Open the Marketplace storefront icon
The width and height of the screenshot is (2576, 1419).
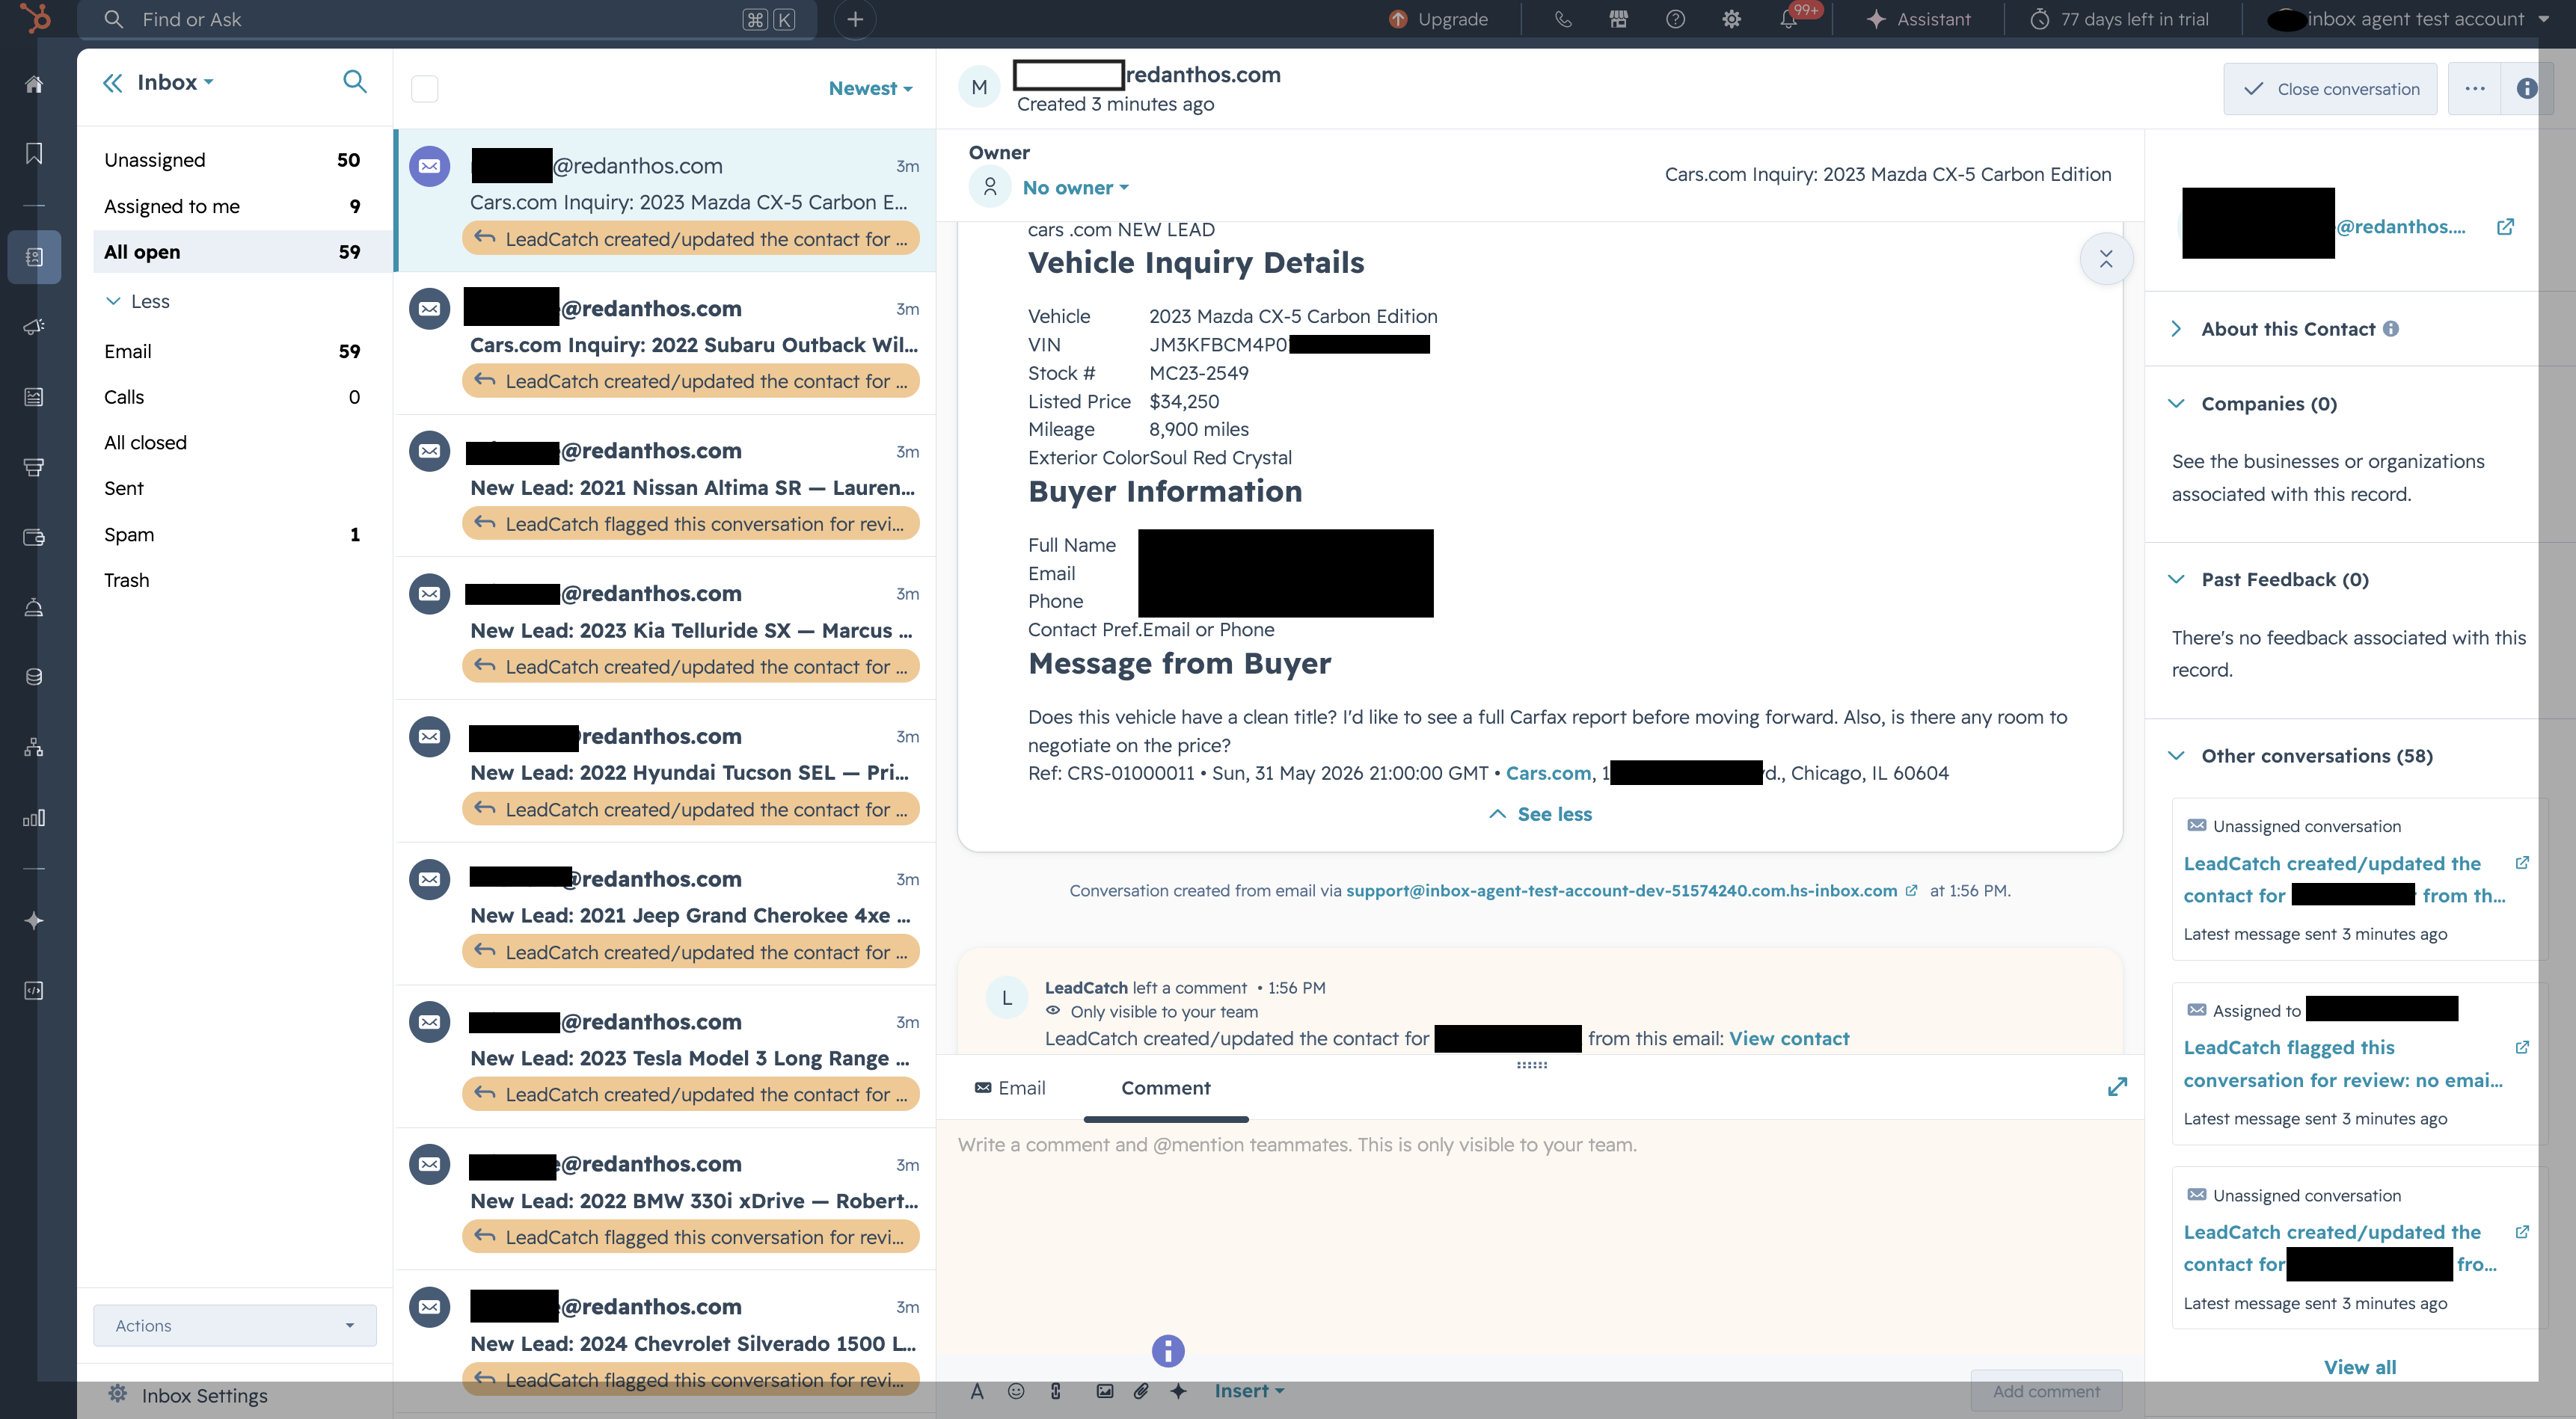click(x=1618, y=19)
